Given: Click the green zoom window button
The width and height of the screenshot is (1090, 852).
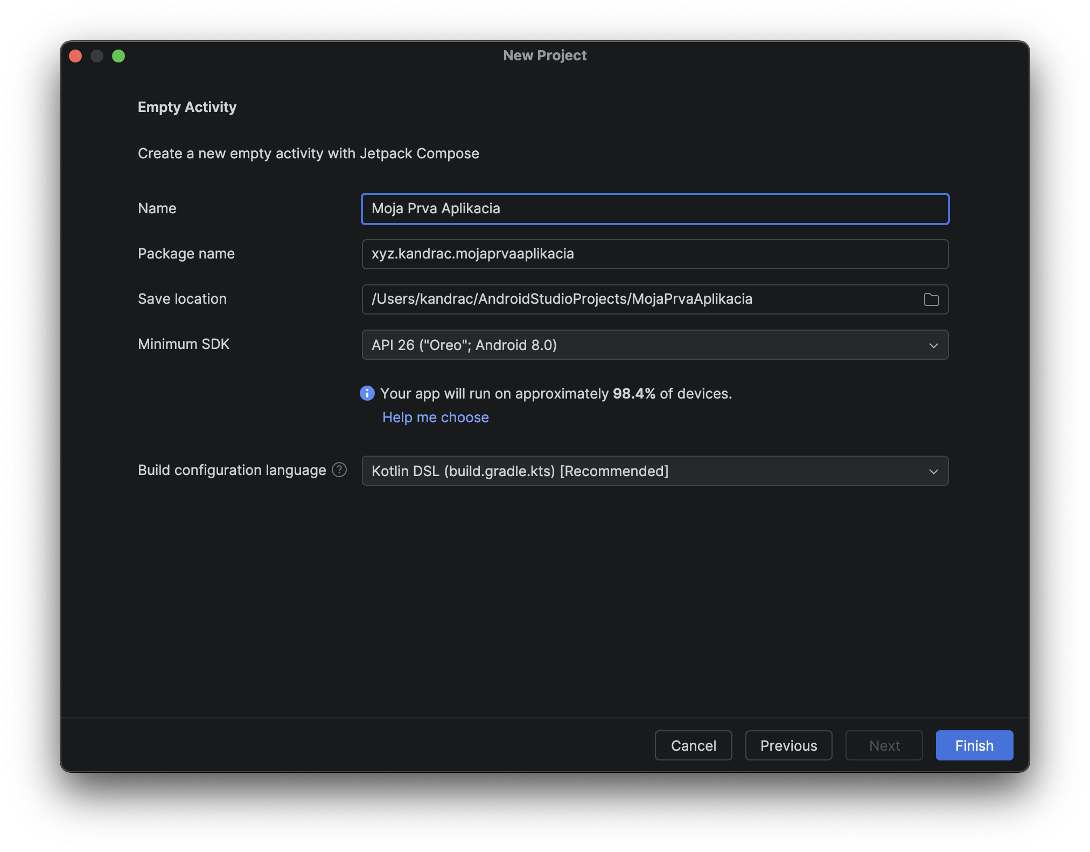Looking at the screenshot, I should pyautogui.click(x=118, y=56).
